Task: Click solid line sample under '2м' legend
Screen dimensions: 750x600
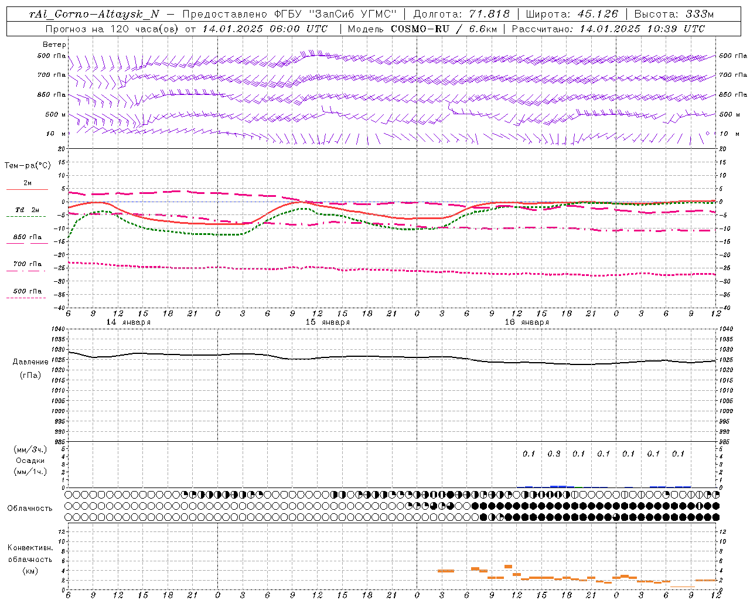Action: [x=27, y=190]
